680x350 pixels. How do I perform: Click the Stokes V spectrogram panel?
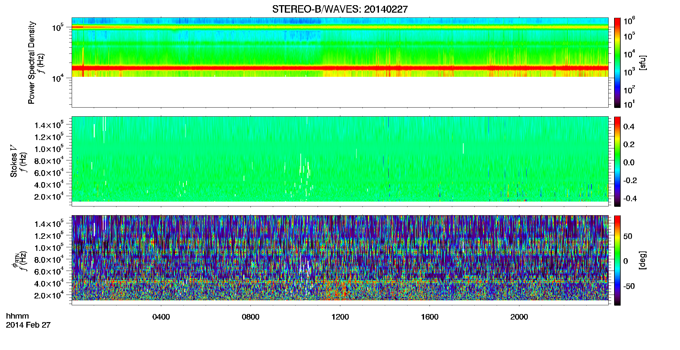click(340, 161)
